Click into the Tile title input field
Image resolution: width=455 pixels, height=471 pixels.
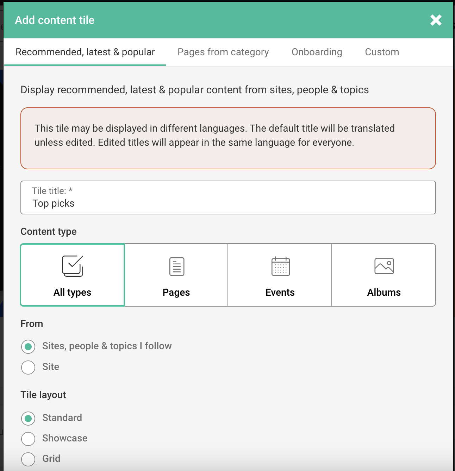coord(228,203)
